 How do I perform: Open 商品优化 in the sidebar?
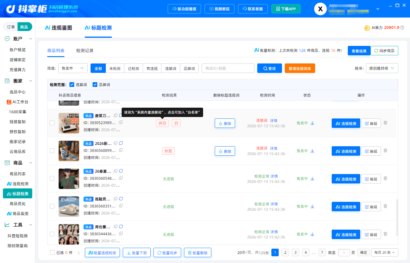click(x=18, y=204)
